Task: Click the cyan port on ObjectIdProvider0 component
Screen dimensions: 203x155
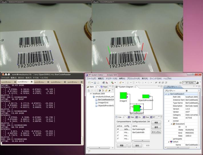Action: 149,96
